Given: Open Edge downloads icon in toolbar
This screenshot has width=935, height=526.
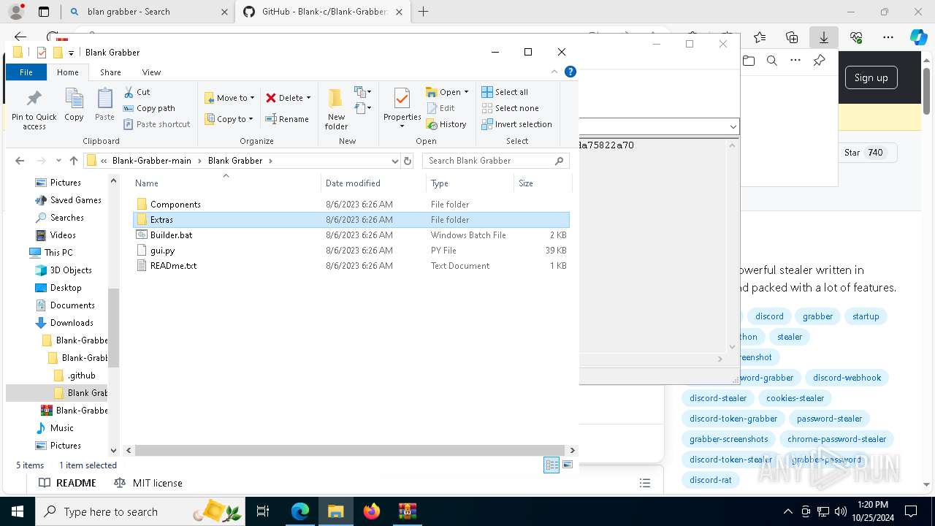Looking at the screenshot, I should 823,37.
